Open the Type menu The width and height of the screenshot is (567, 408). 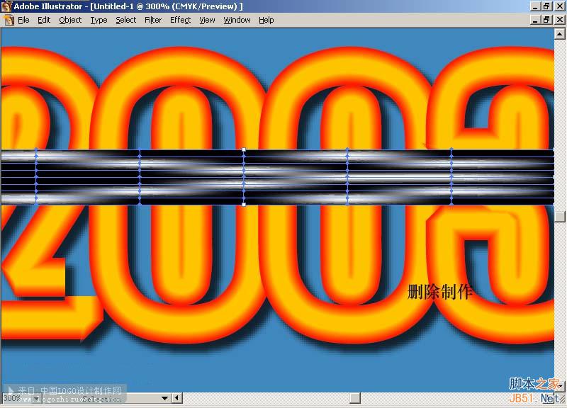coord(99,21)
